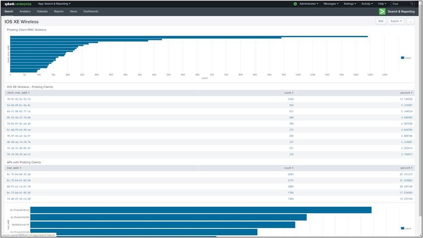This screenshot has height=238, width=423.
Task: Click the magnifier icon in Find box
Action: click(x=412, y=4)
